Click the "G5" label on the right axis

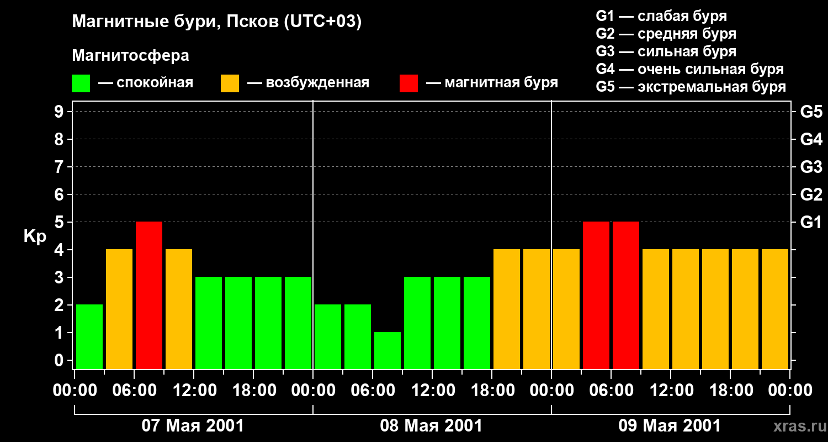(811, 112)
